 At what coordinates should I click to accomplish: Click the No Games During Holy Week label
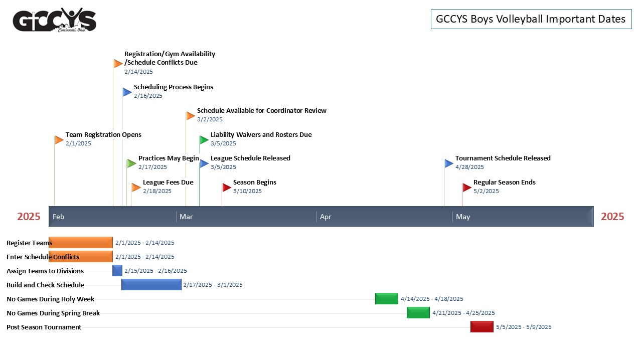(x=51, y=299)
